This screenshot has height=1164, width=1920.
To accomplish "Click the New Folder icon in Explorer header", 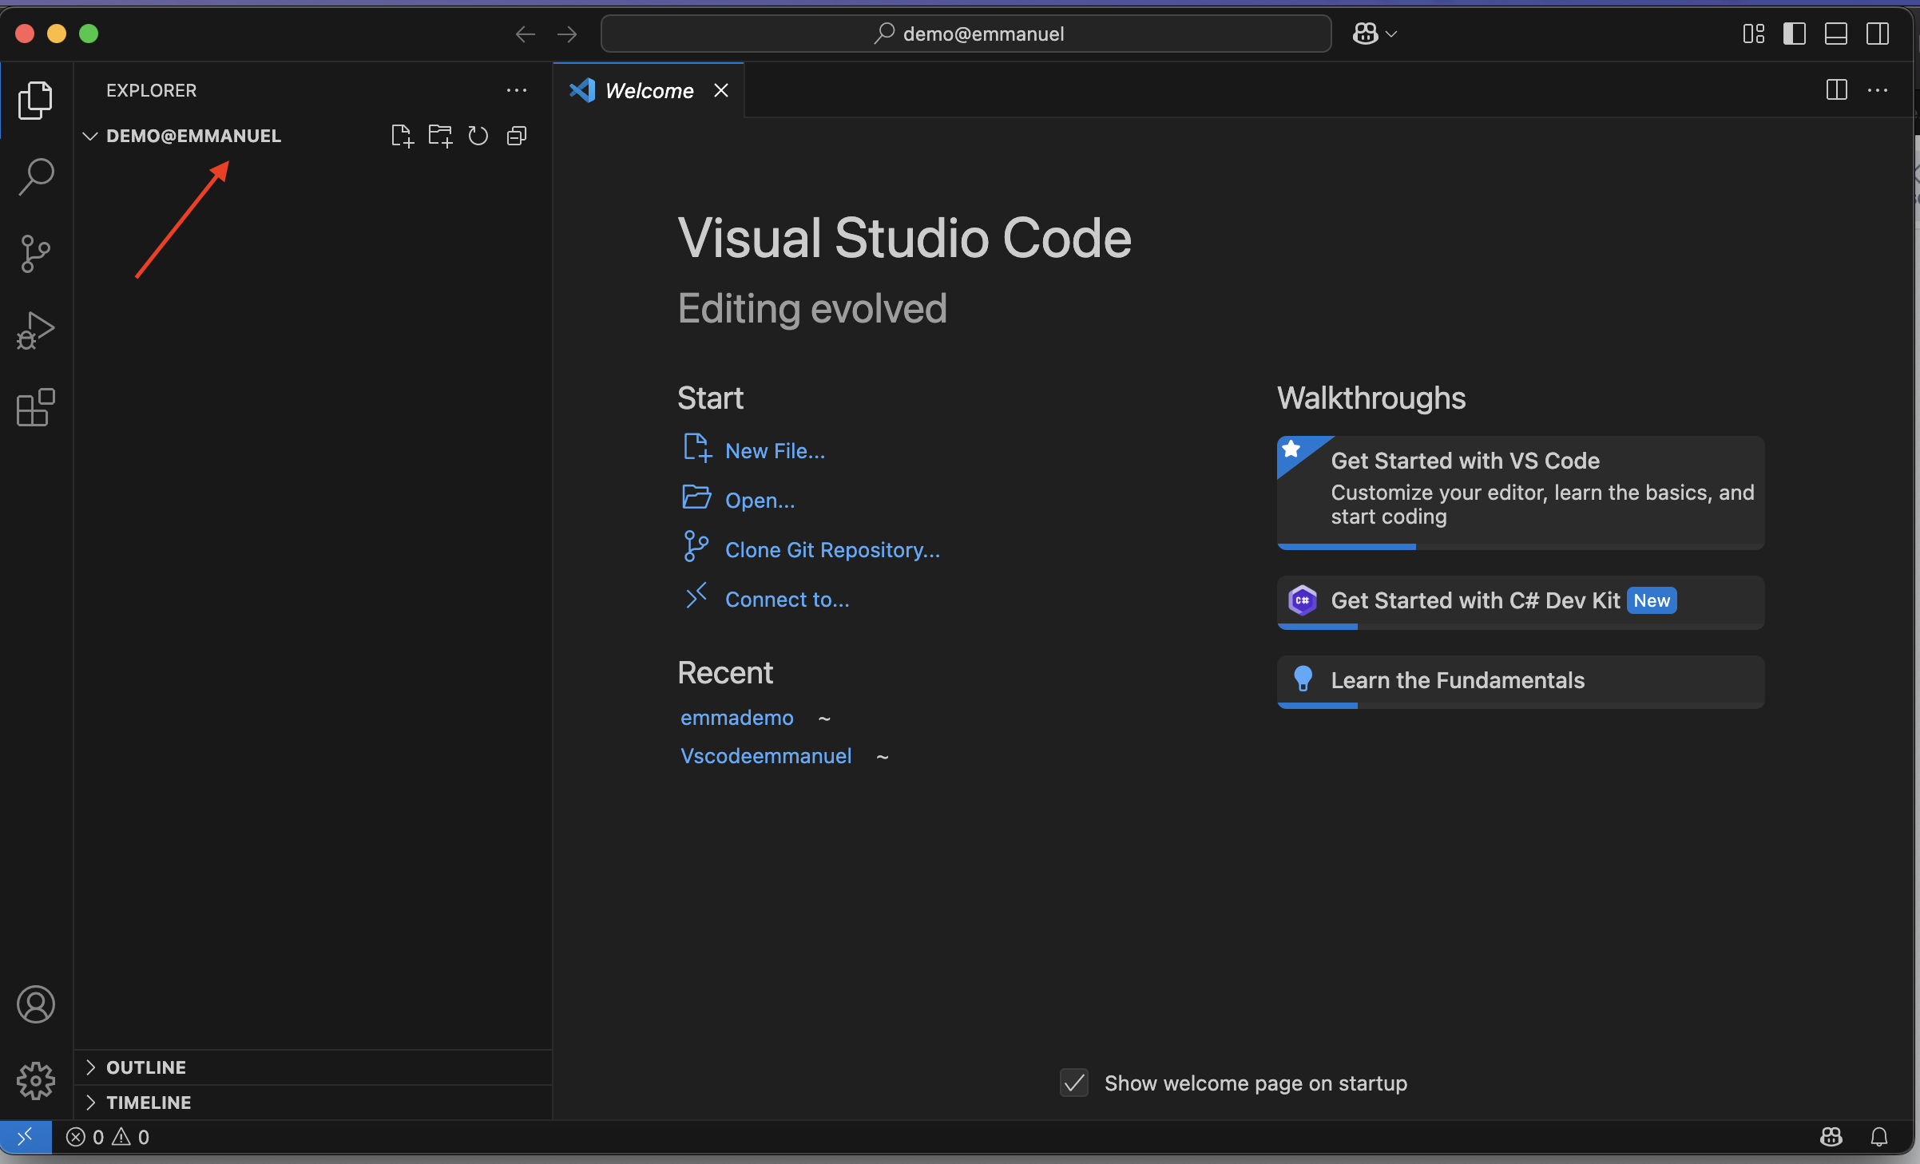I will [x=440, y=136].
